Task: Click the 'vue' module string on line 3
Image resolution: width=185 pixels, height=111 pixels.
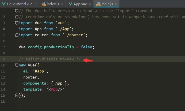Action: (61, 23)
